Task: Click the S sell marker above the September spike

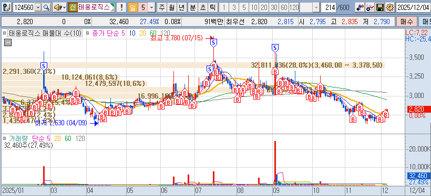Action: click(275, 48)
